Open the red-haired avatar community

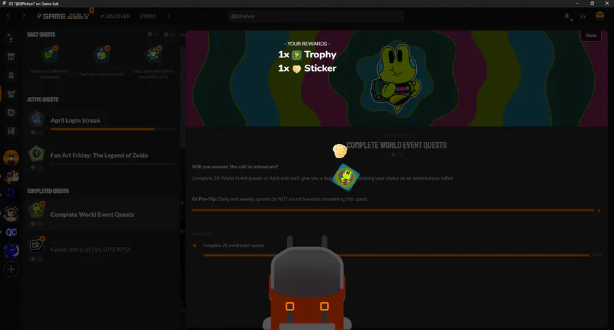pyautogui.click(x=11, y=158)
